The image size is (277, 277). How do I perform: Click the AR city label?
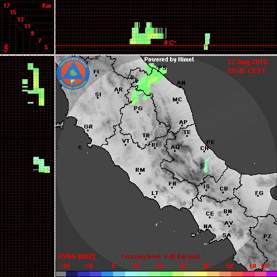click(x=119, y=90)
